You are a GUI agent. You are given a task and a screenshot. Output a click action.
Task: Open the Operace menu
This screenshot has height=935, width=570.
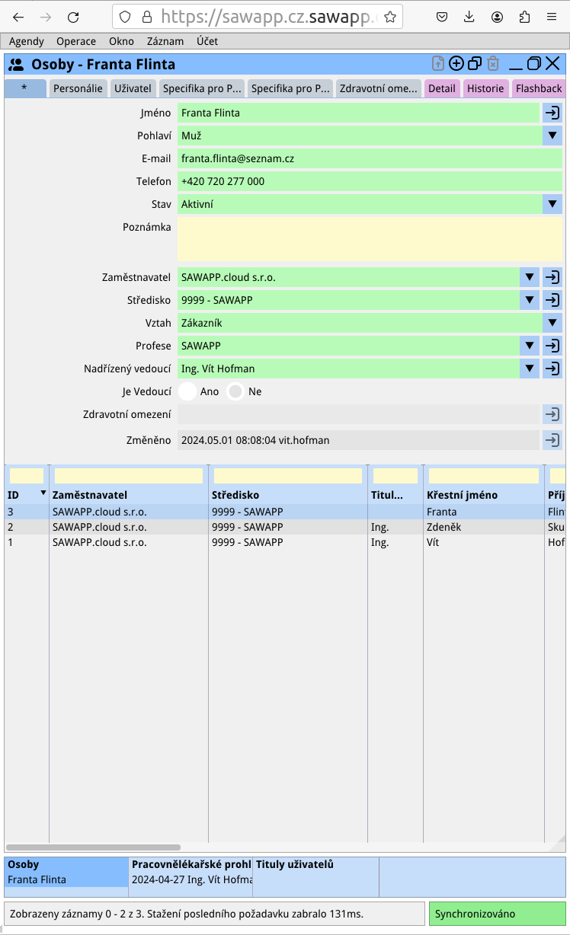click(x=76, y=41)
